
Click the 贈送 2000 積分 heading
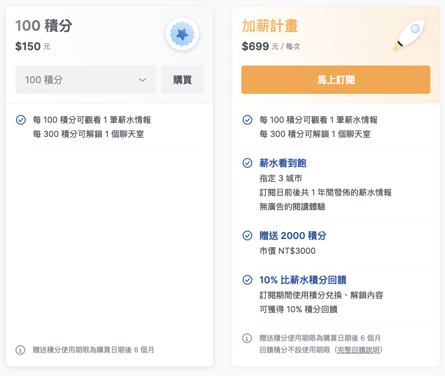click(x=293, y=236)
